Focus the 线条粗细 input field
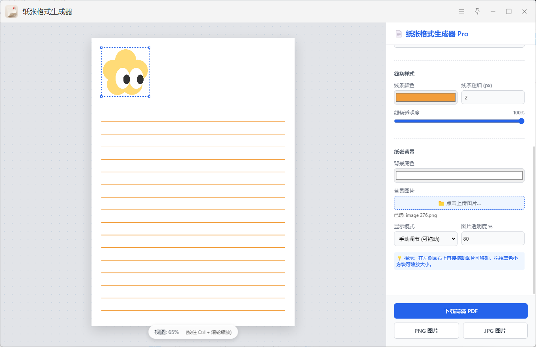 pyautogui.click(x=493, y=97)
